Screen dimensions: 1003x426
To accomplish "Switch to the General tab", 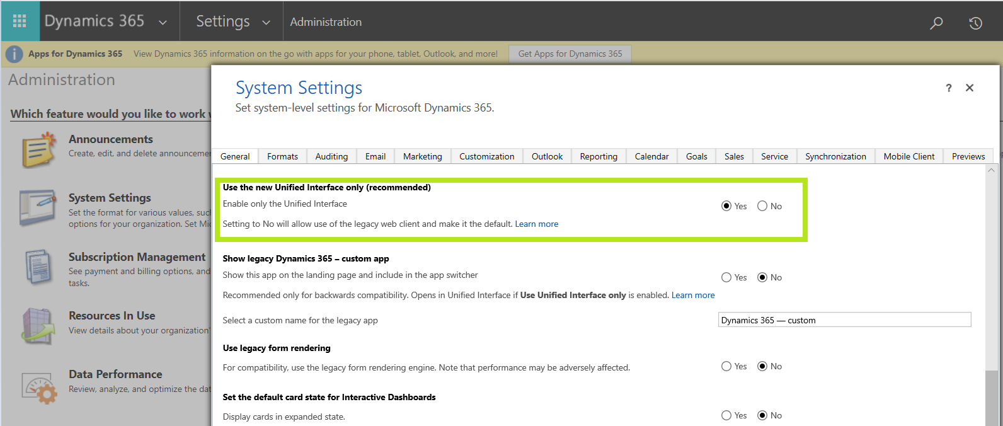I will 235,156.
